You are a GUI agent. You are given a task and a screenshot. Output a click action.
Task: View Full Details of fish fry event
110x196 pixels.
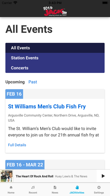(17, 145)
